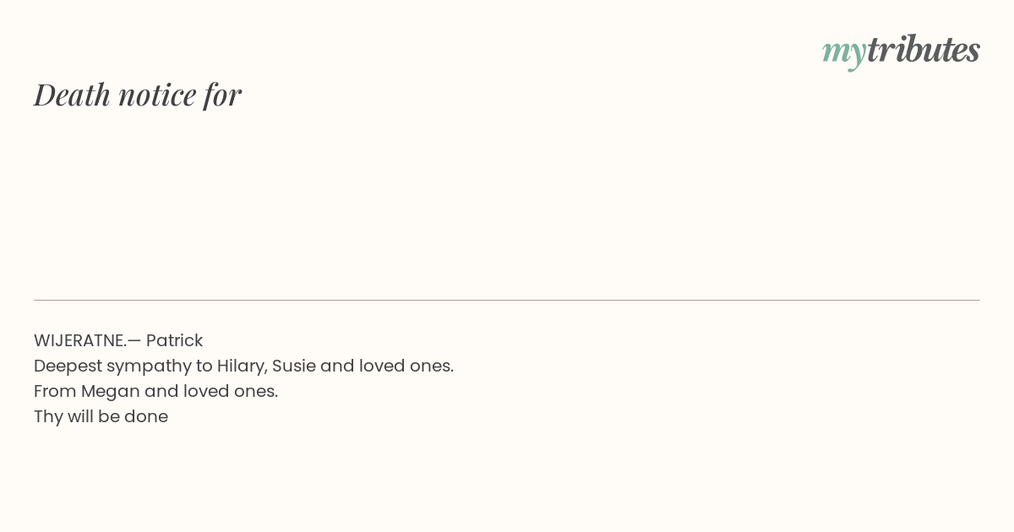The width and height of the screenshot is (1014, 532).
Task: Click the first name "Patrick"
Action: point(174,340)
